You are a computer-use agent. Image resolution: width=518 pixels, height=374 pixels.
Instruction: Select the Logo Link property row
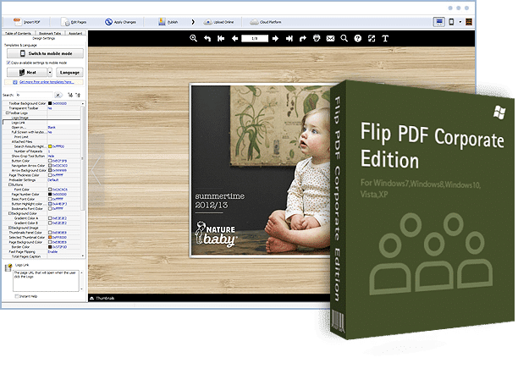coord(41,123)
